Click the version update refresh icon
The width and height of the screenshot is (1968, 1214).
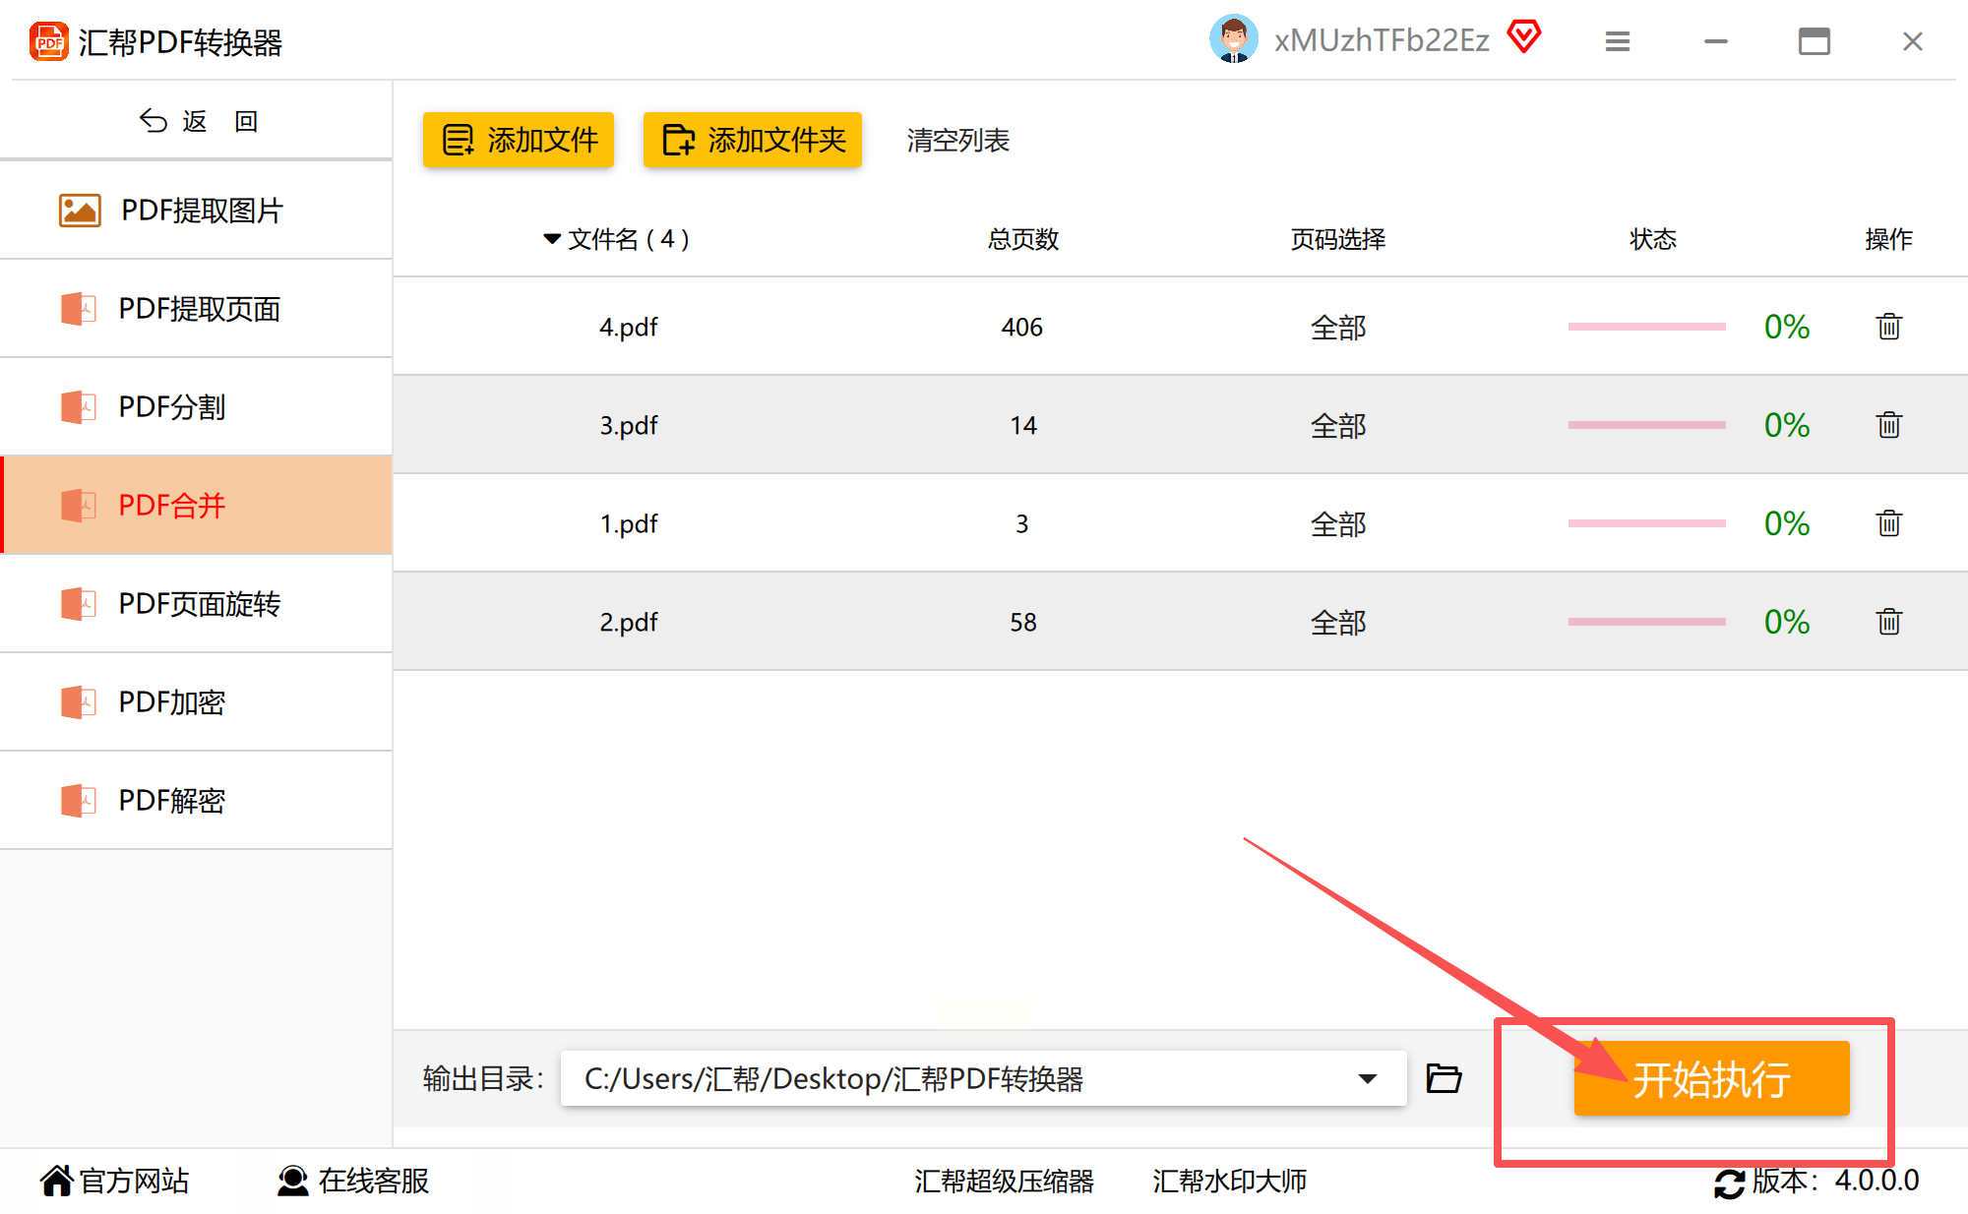point(1729,1183)
